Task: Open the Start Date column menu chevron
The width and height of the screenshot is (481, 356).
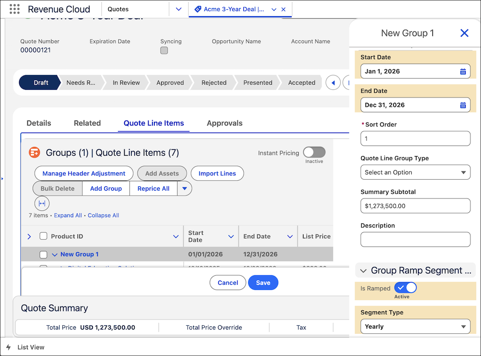Action: (231, 236)
